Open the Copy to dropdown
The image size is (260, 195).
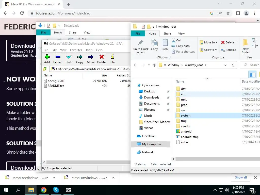209,50
